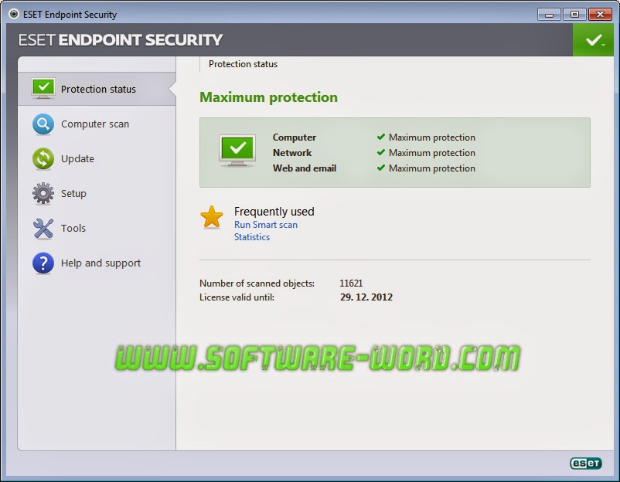
Task: Click Computer protection module label
Action: (295, 137)
